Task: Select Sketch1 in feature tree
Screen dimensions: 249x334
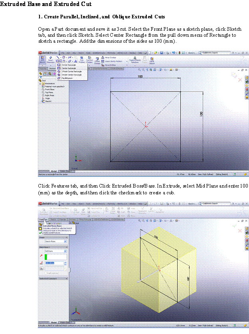Action: (x=47, y=101)
